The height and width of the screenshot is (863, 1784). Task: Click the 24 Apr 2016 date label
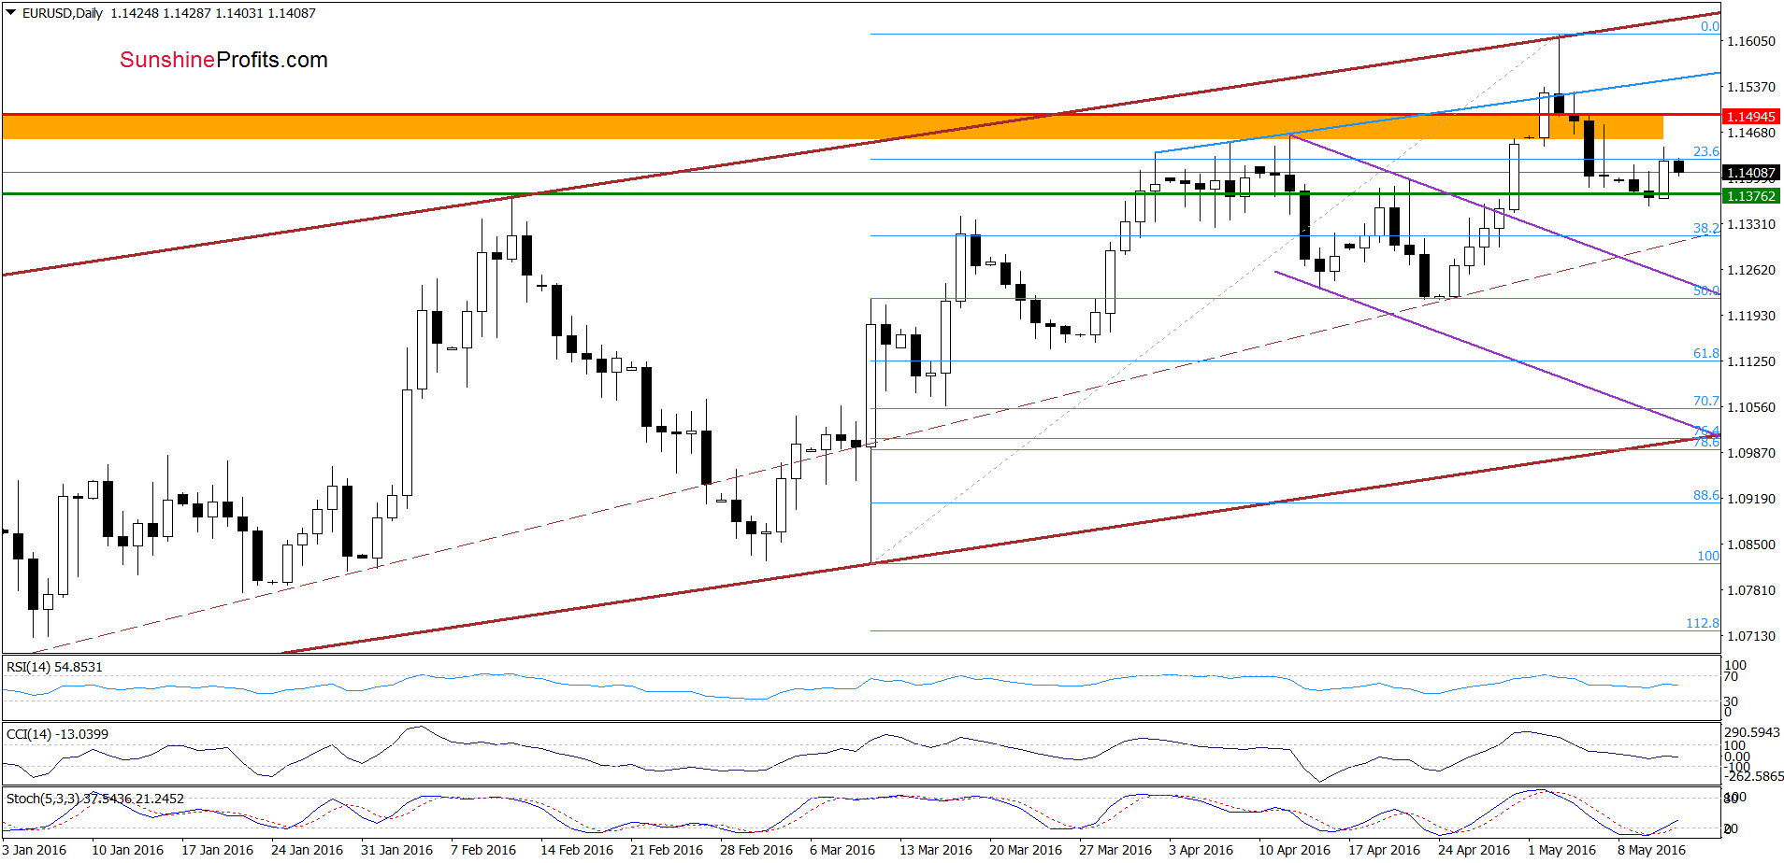(1474, 850)
